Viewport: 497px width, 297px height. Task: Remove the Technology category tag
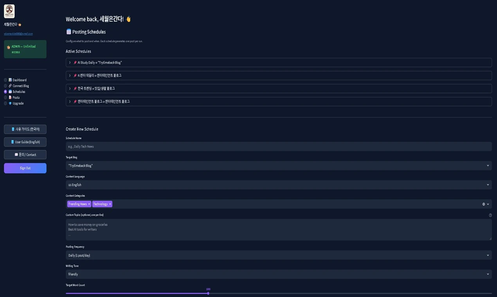pos(110,204)
